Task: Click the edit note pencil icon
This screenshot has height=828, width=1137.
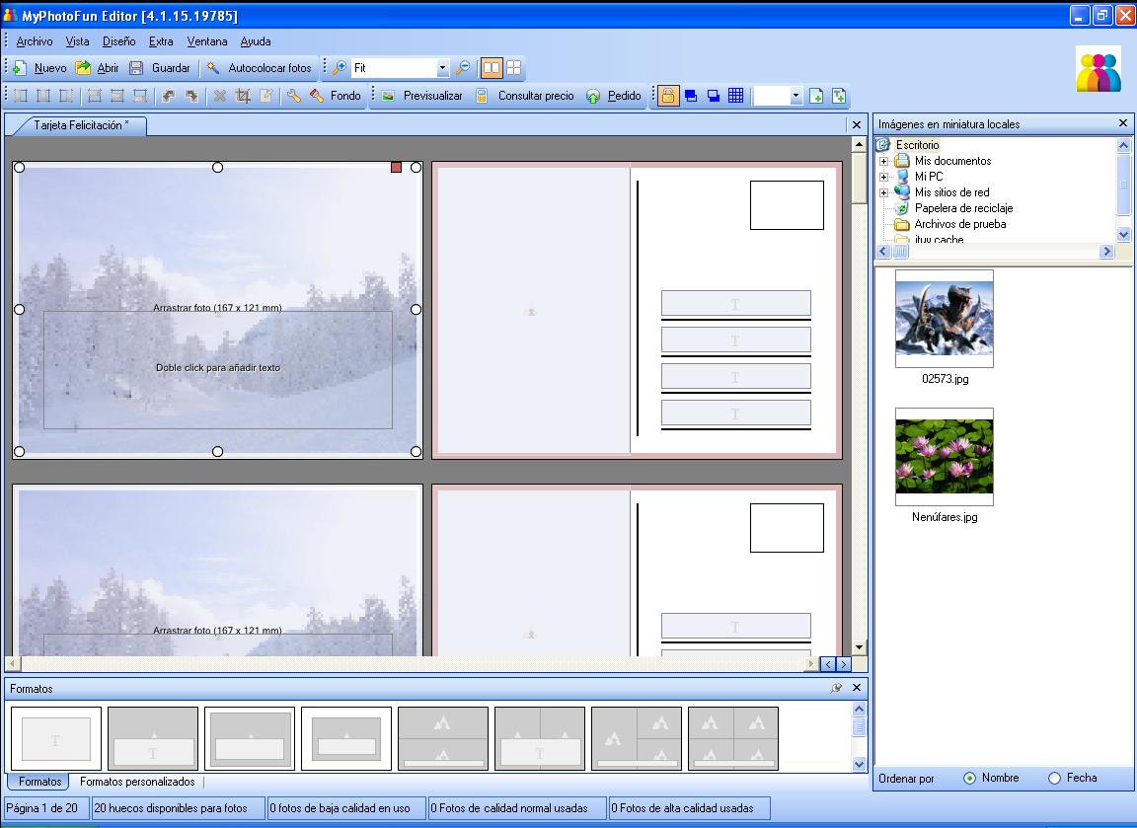Action: pyautogui.click(x=266, y=96)
